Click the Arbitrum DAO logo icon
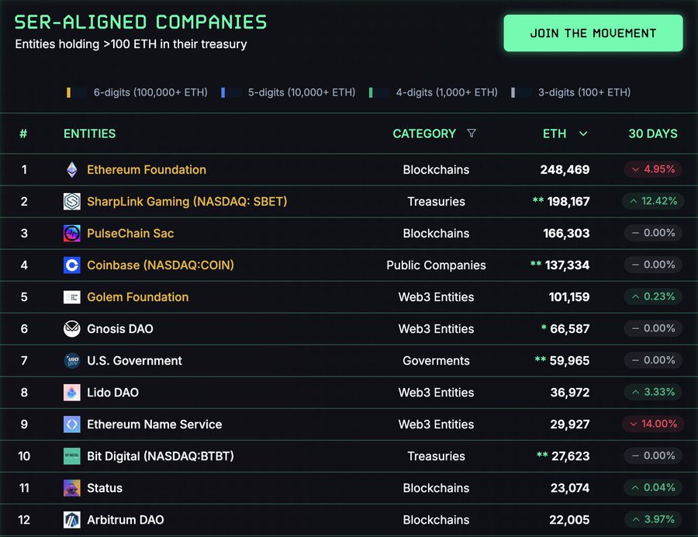 click(x=71, y=520)
